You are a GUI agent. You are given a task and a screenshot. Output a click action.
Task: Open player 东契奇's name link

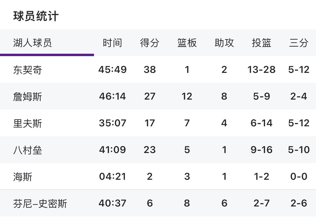pos(28,70)
